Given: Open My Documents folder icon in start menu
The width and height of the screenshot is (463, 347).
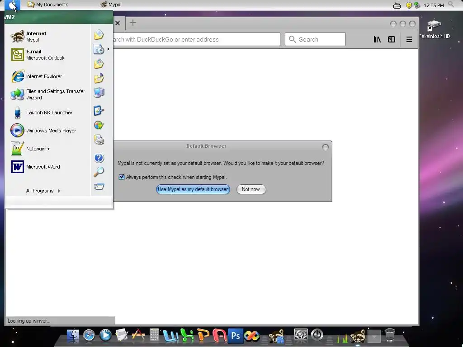Looking at the screenshot, I should click(x=99, y=35).
